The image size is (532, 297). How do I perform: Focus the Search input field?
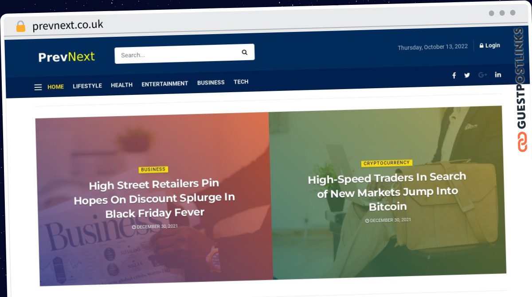[x=177, y=54]
